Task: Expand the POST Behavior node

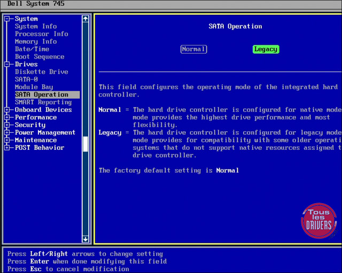Action: point(7,148)
